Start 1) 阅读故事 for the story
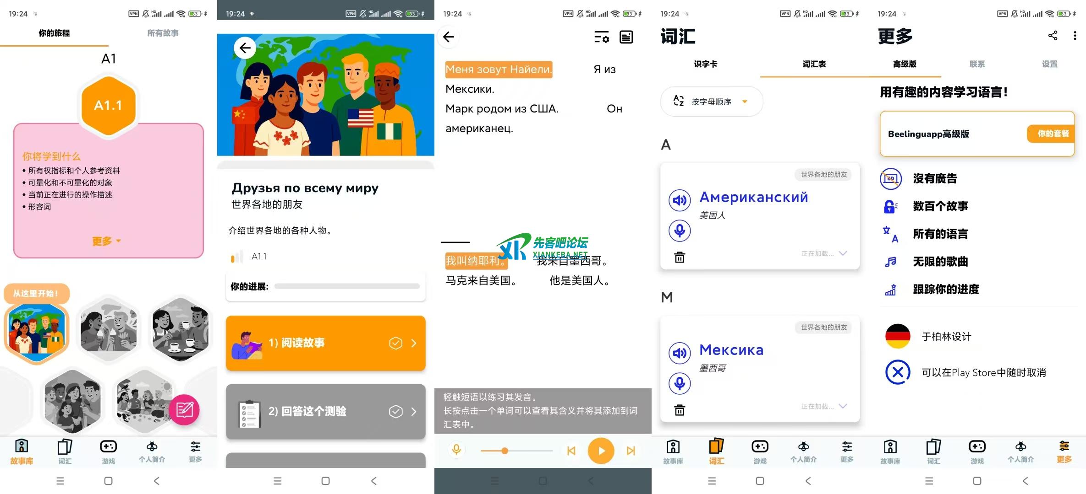This screenshot has width=1086, height=494. (325, 343)
